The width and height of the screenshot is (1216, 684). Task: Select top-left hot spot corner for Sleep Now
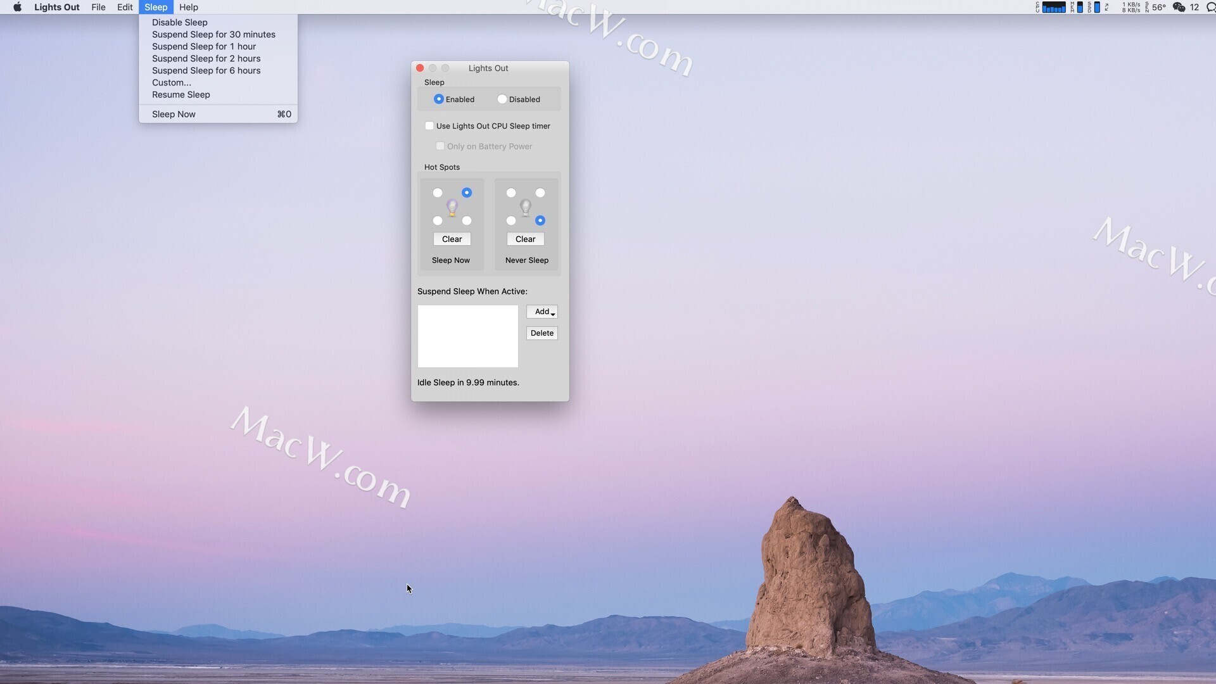click(x=438, y=193)
